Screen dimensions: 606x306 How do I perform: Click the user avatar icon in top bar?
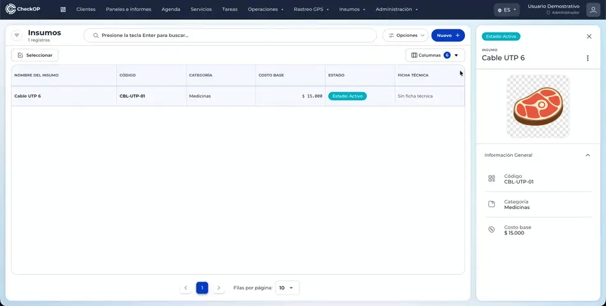point(593,10)
